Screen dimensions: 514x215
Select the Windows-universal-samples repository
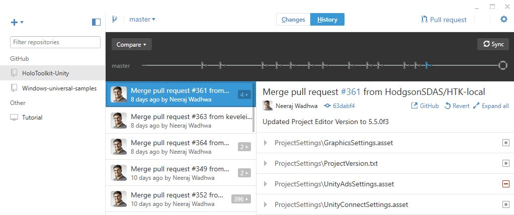[59, 88]
